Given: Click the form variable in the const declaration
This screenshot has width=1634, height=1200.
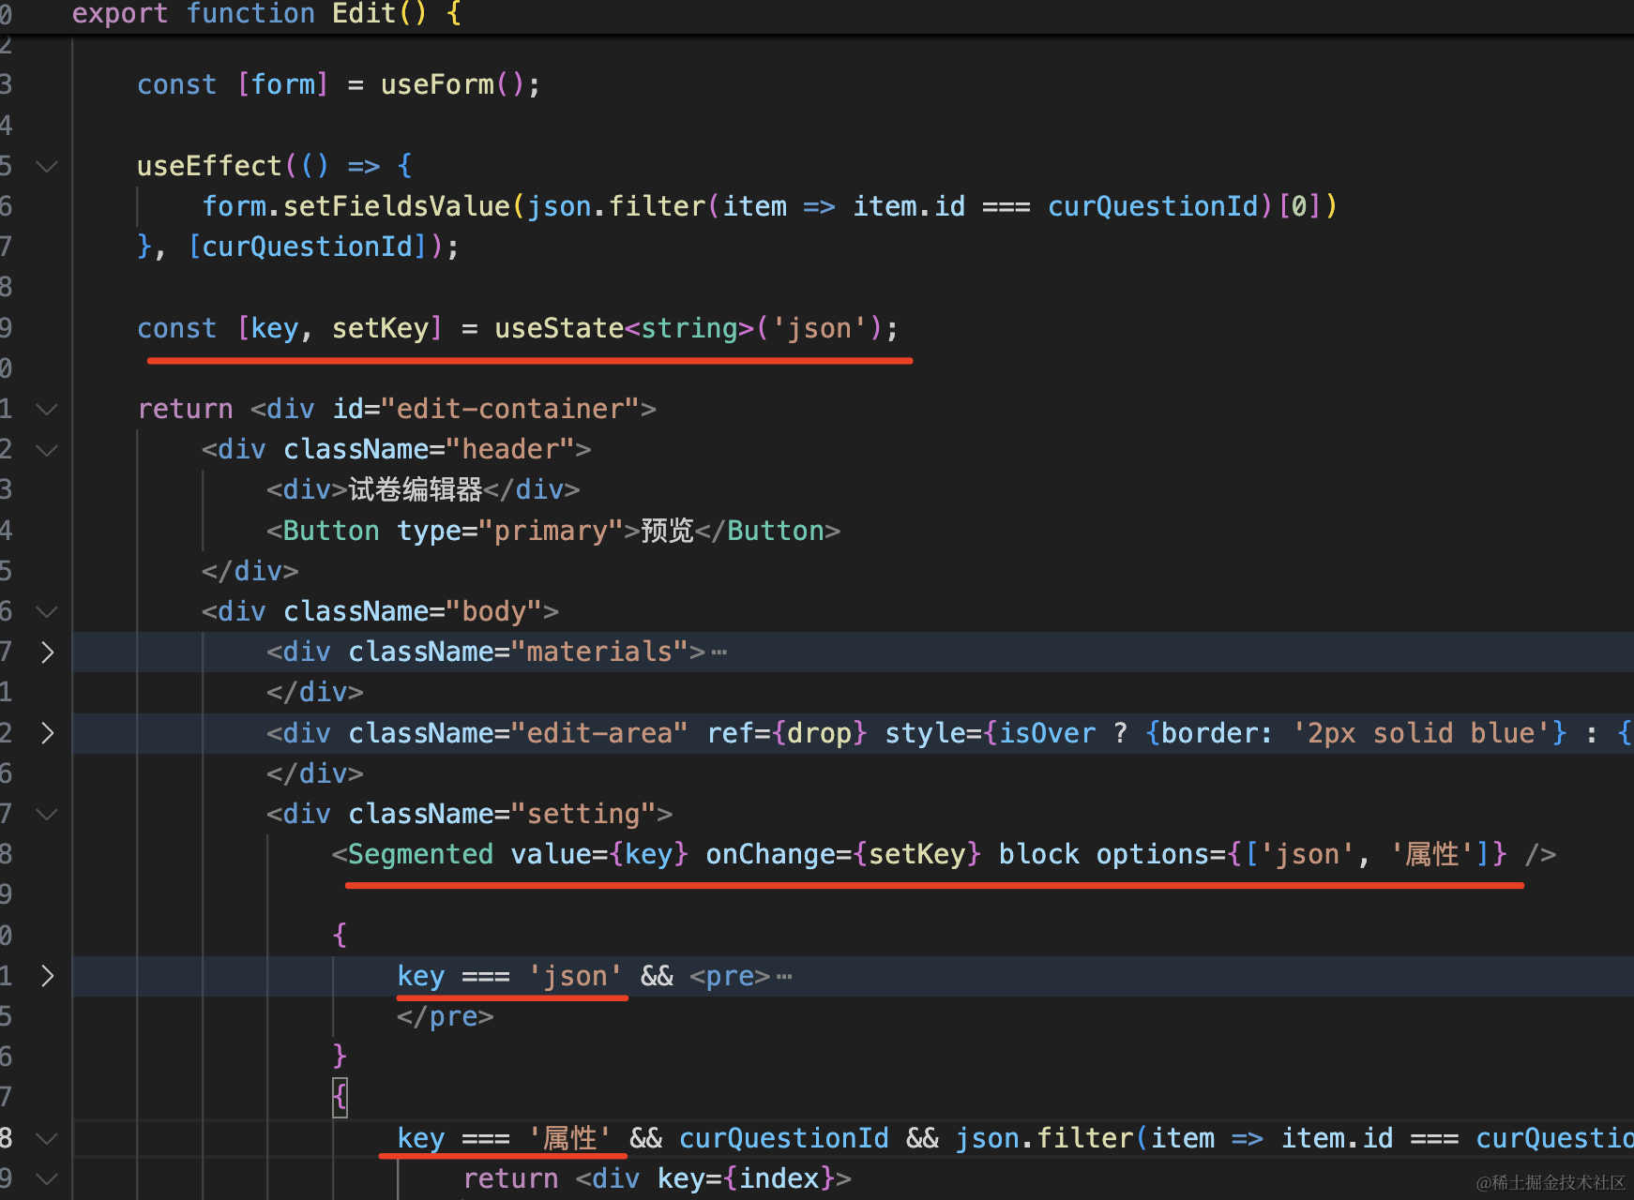Looking at the screenshot, I should tap(283, 85).
